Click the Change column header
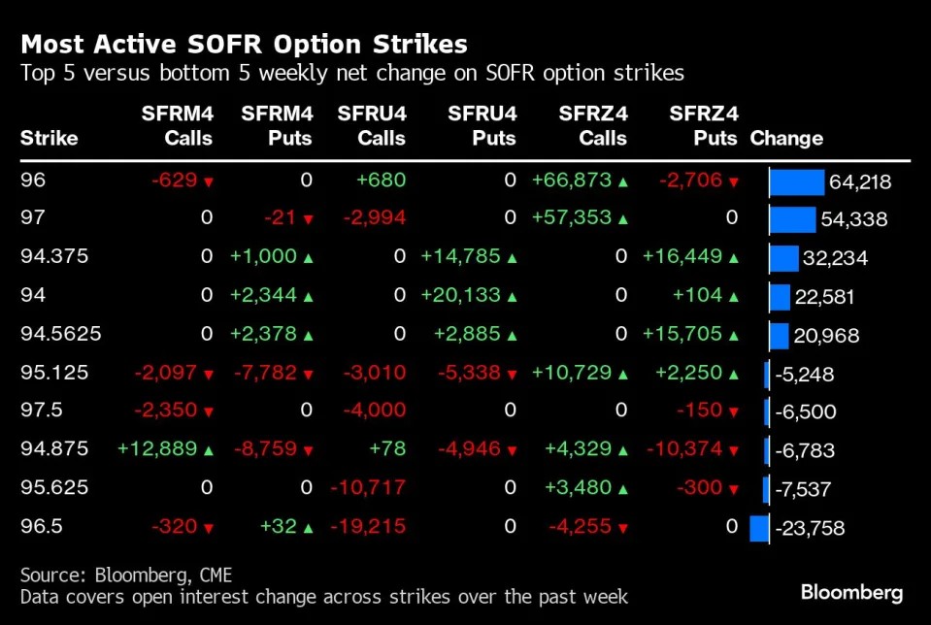Image resolution: width=931 pixels, height=625 pixels. pyautogui.click(x=786, y=138)
